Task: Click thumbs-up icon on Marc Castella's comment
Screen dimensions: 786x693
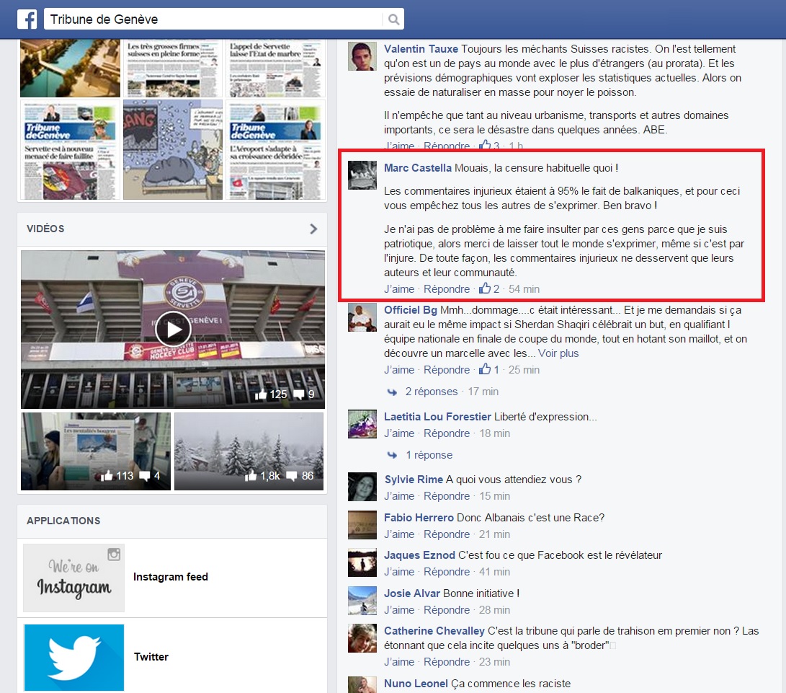Action: (x=485, y=289)
